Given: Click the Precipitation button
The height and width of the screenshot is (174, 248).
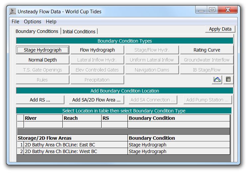Looking at the screenshot, I should 97,80.
